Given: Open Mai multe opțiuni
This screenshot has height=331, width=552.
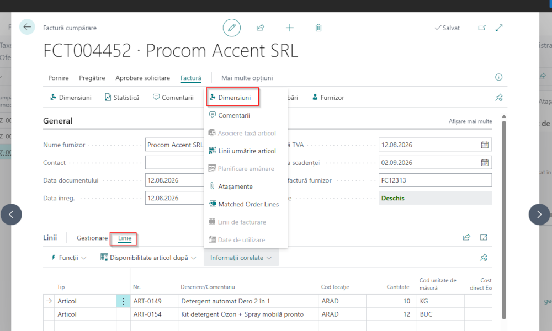Looking at the screenshot, I should [247, 78].
